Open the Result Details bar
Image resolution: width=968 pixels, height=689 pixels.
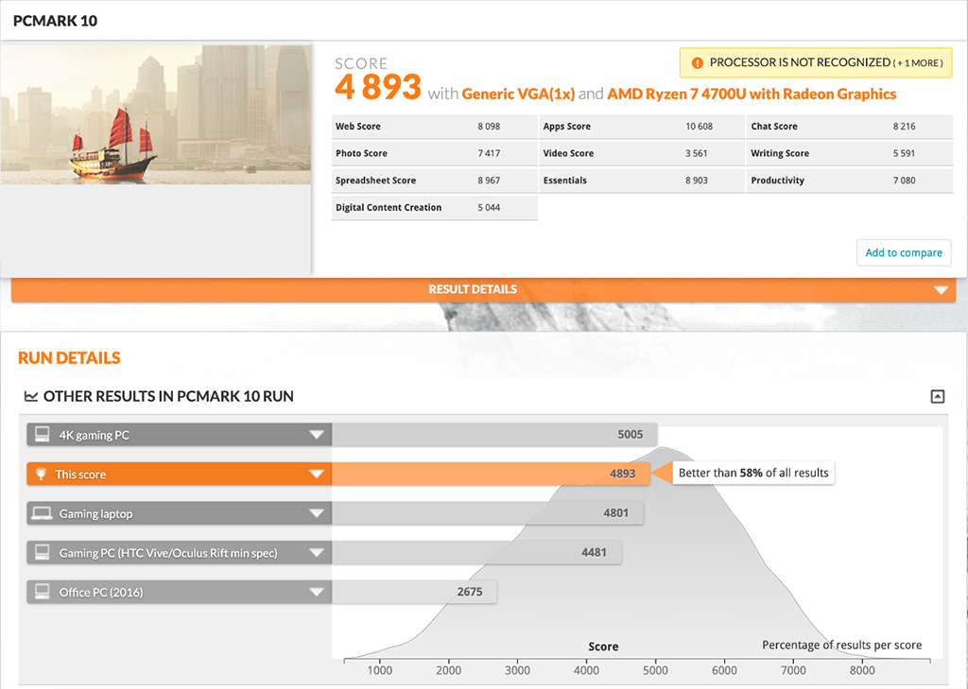click(x=483, y=289)
